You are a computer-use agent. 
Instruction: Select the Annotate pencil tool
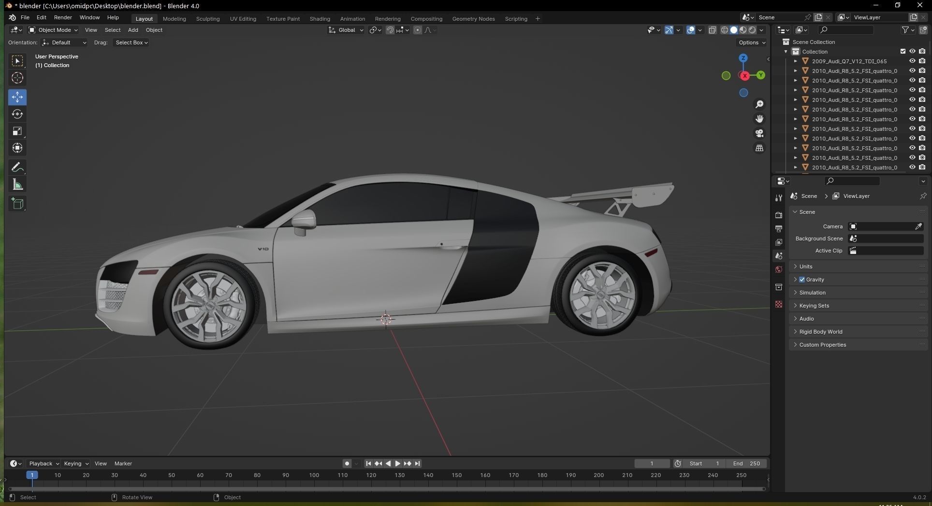click(17, 168)
